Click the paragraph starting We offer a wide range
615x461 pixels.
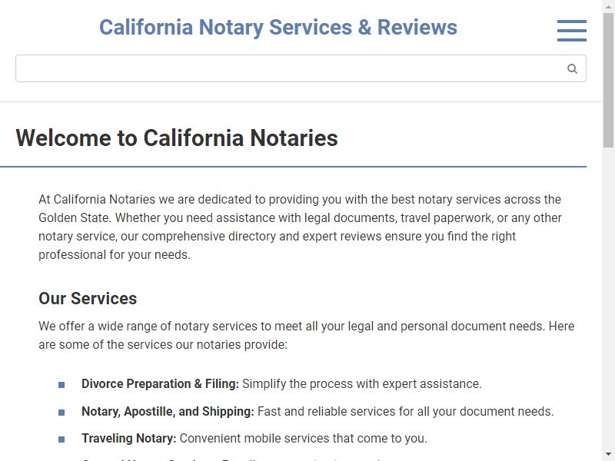click(306, 335)
